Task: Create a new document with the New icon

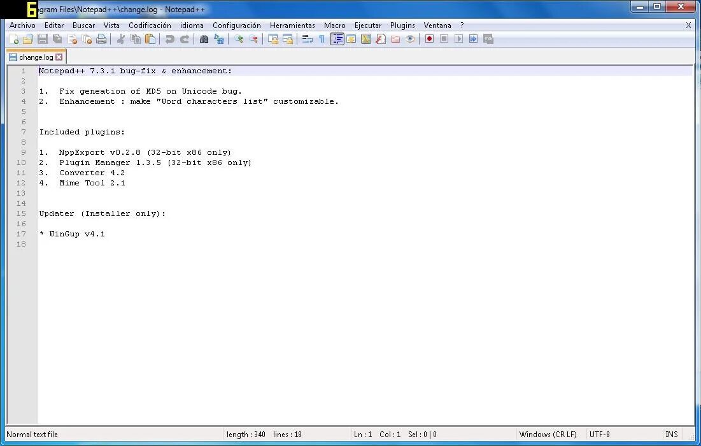Action: point(14,40)
